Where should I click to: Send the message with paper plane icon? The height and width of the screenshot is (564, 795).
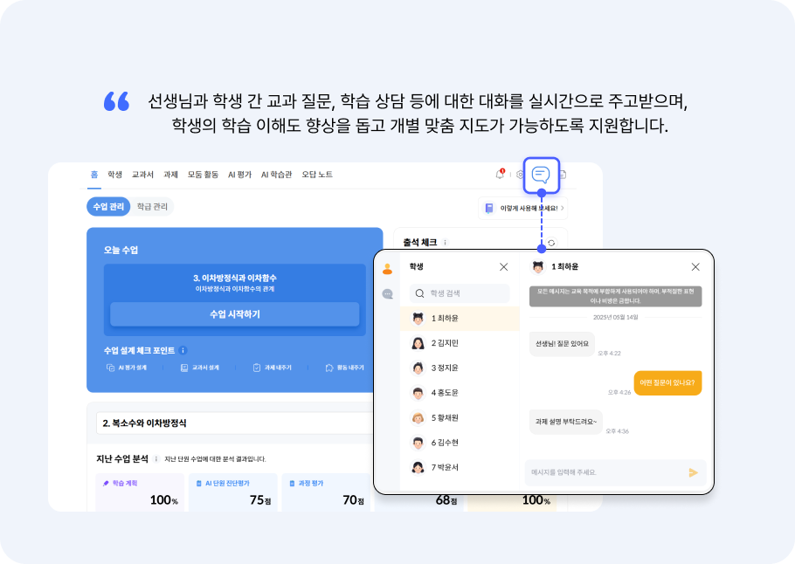(x=693, y=473)
